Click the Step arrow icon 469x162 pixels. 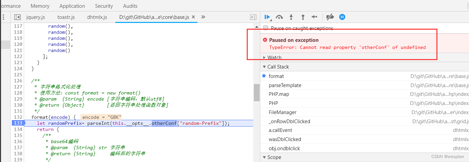point(314,17)
